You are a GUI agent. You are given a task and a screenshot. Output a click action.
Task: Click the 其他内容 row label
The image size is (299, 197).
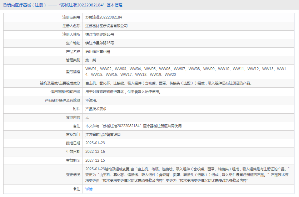73,117
